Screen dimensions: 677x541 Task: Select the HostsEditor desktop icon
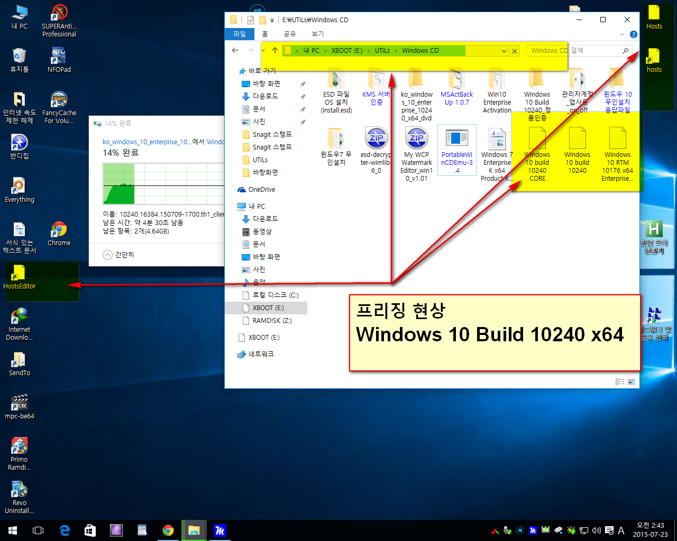click(x=20, y=277)
